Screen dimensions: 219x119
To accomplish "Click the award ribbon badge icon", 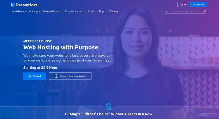I will 108,106.
